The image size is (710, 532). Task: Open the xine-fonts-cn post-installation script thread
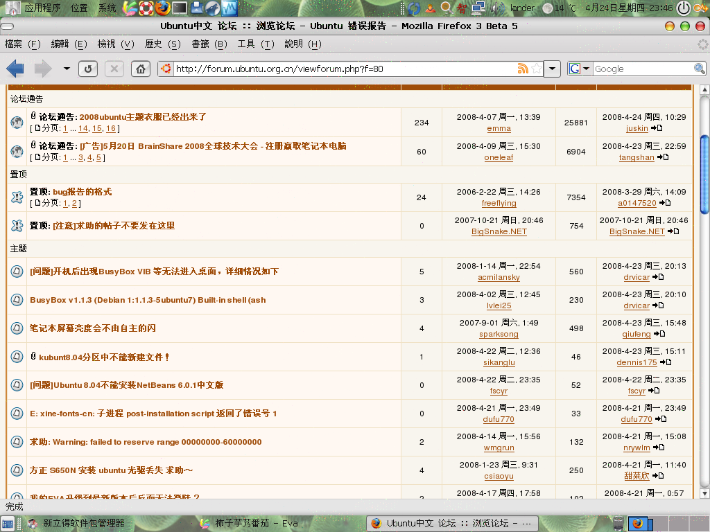click(x=153, y=414)
